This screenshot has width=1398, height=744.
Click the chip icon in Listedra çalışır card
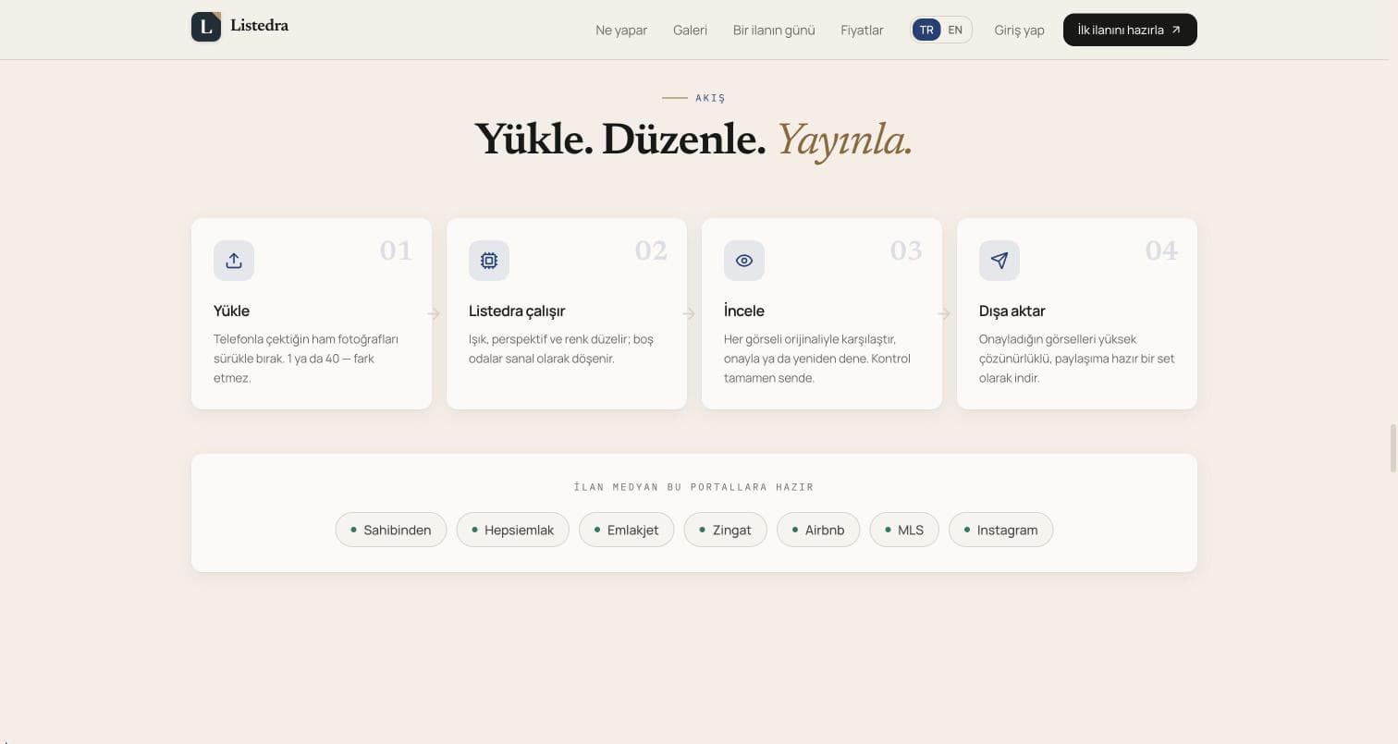(x=489, y=261)
